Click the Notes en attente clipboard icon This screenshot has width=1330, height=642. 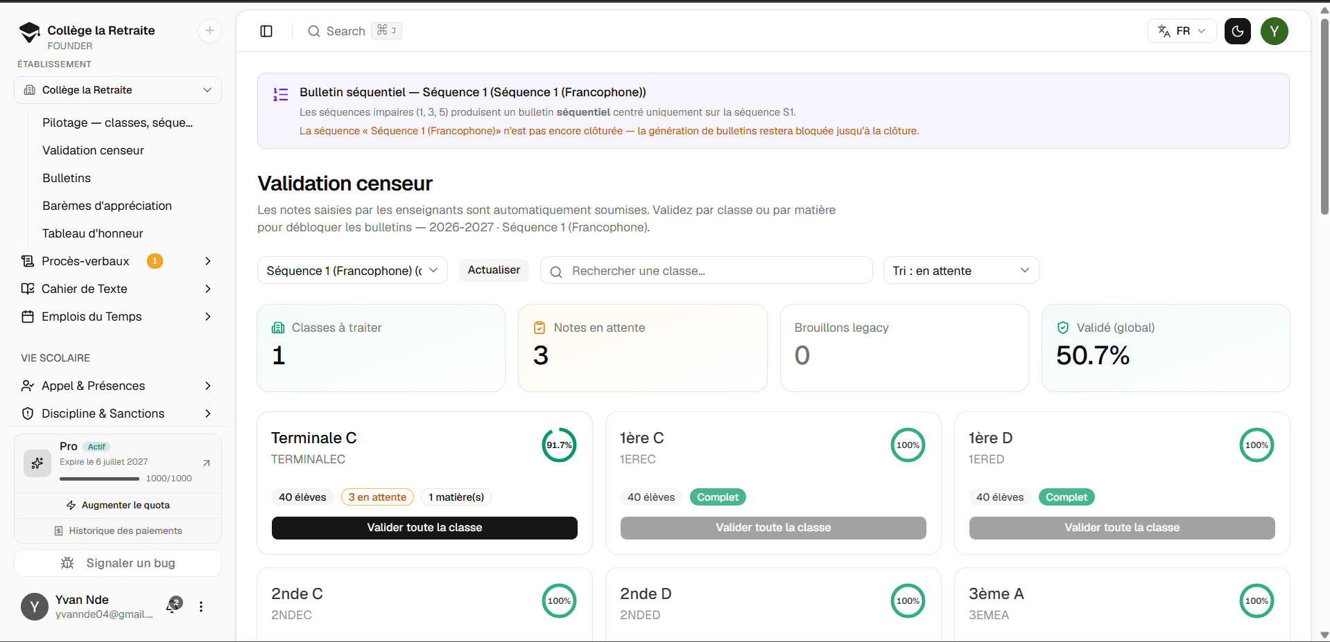click(x=539, y=328)
